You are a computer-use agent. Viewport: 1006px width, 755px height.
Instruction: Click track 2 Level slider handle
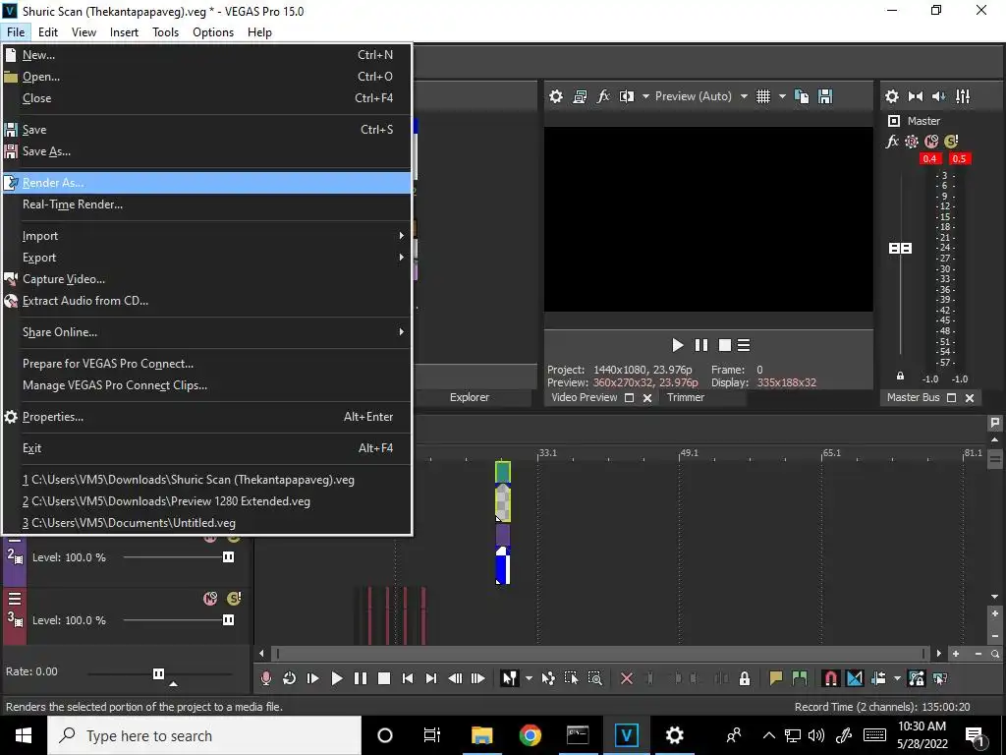(x=228, y=557)
